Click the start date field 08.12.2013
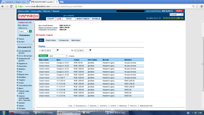This screenshot has width=204, height=115. click(x=49, y=51)
